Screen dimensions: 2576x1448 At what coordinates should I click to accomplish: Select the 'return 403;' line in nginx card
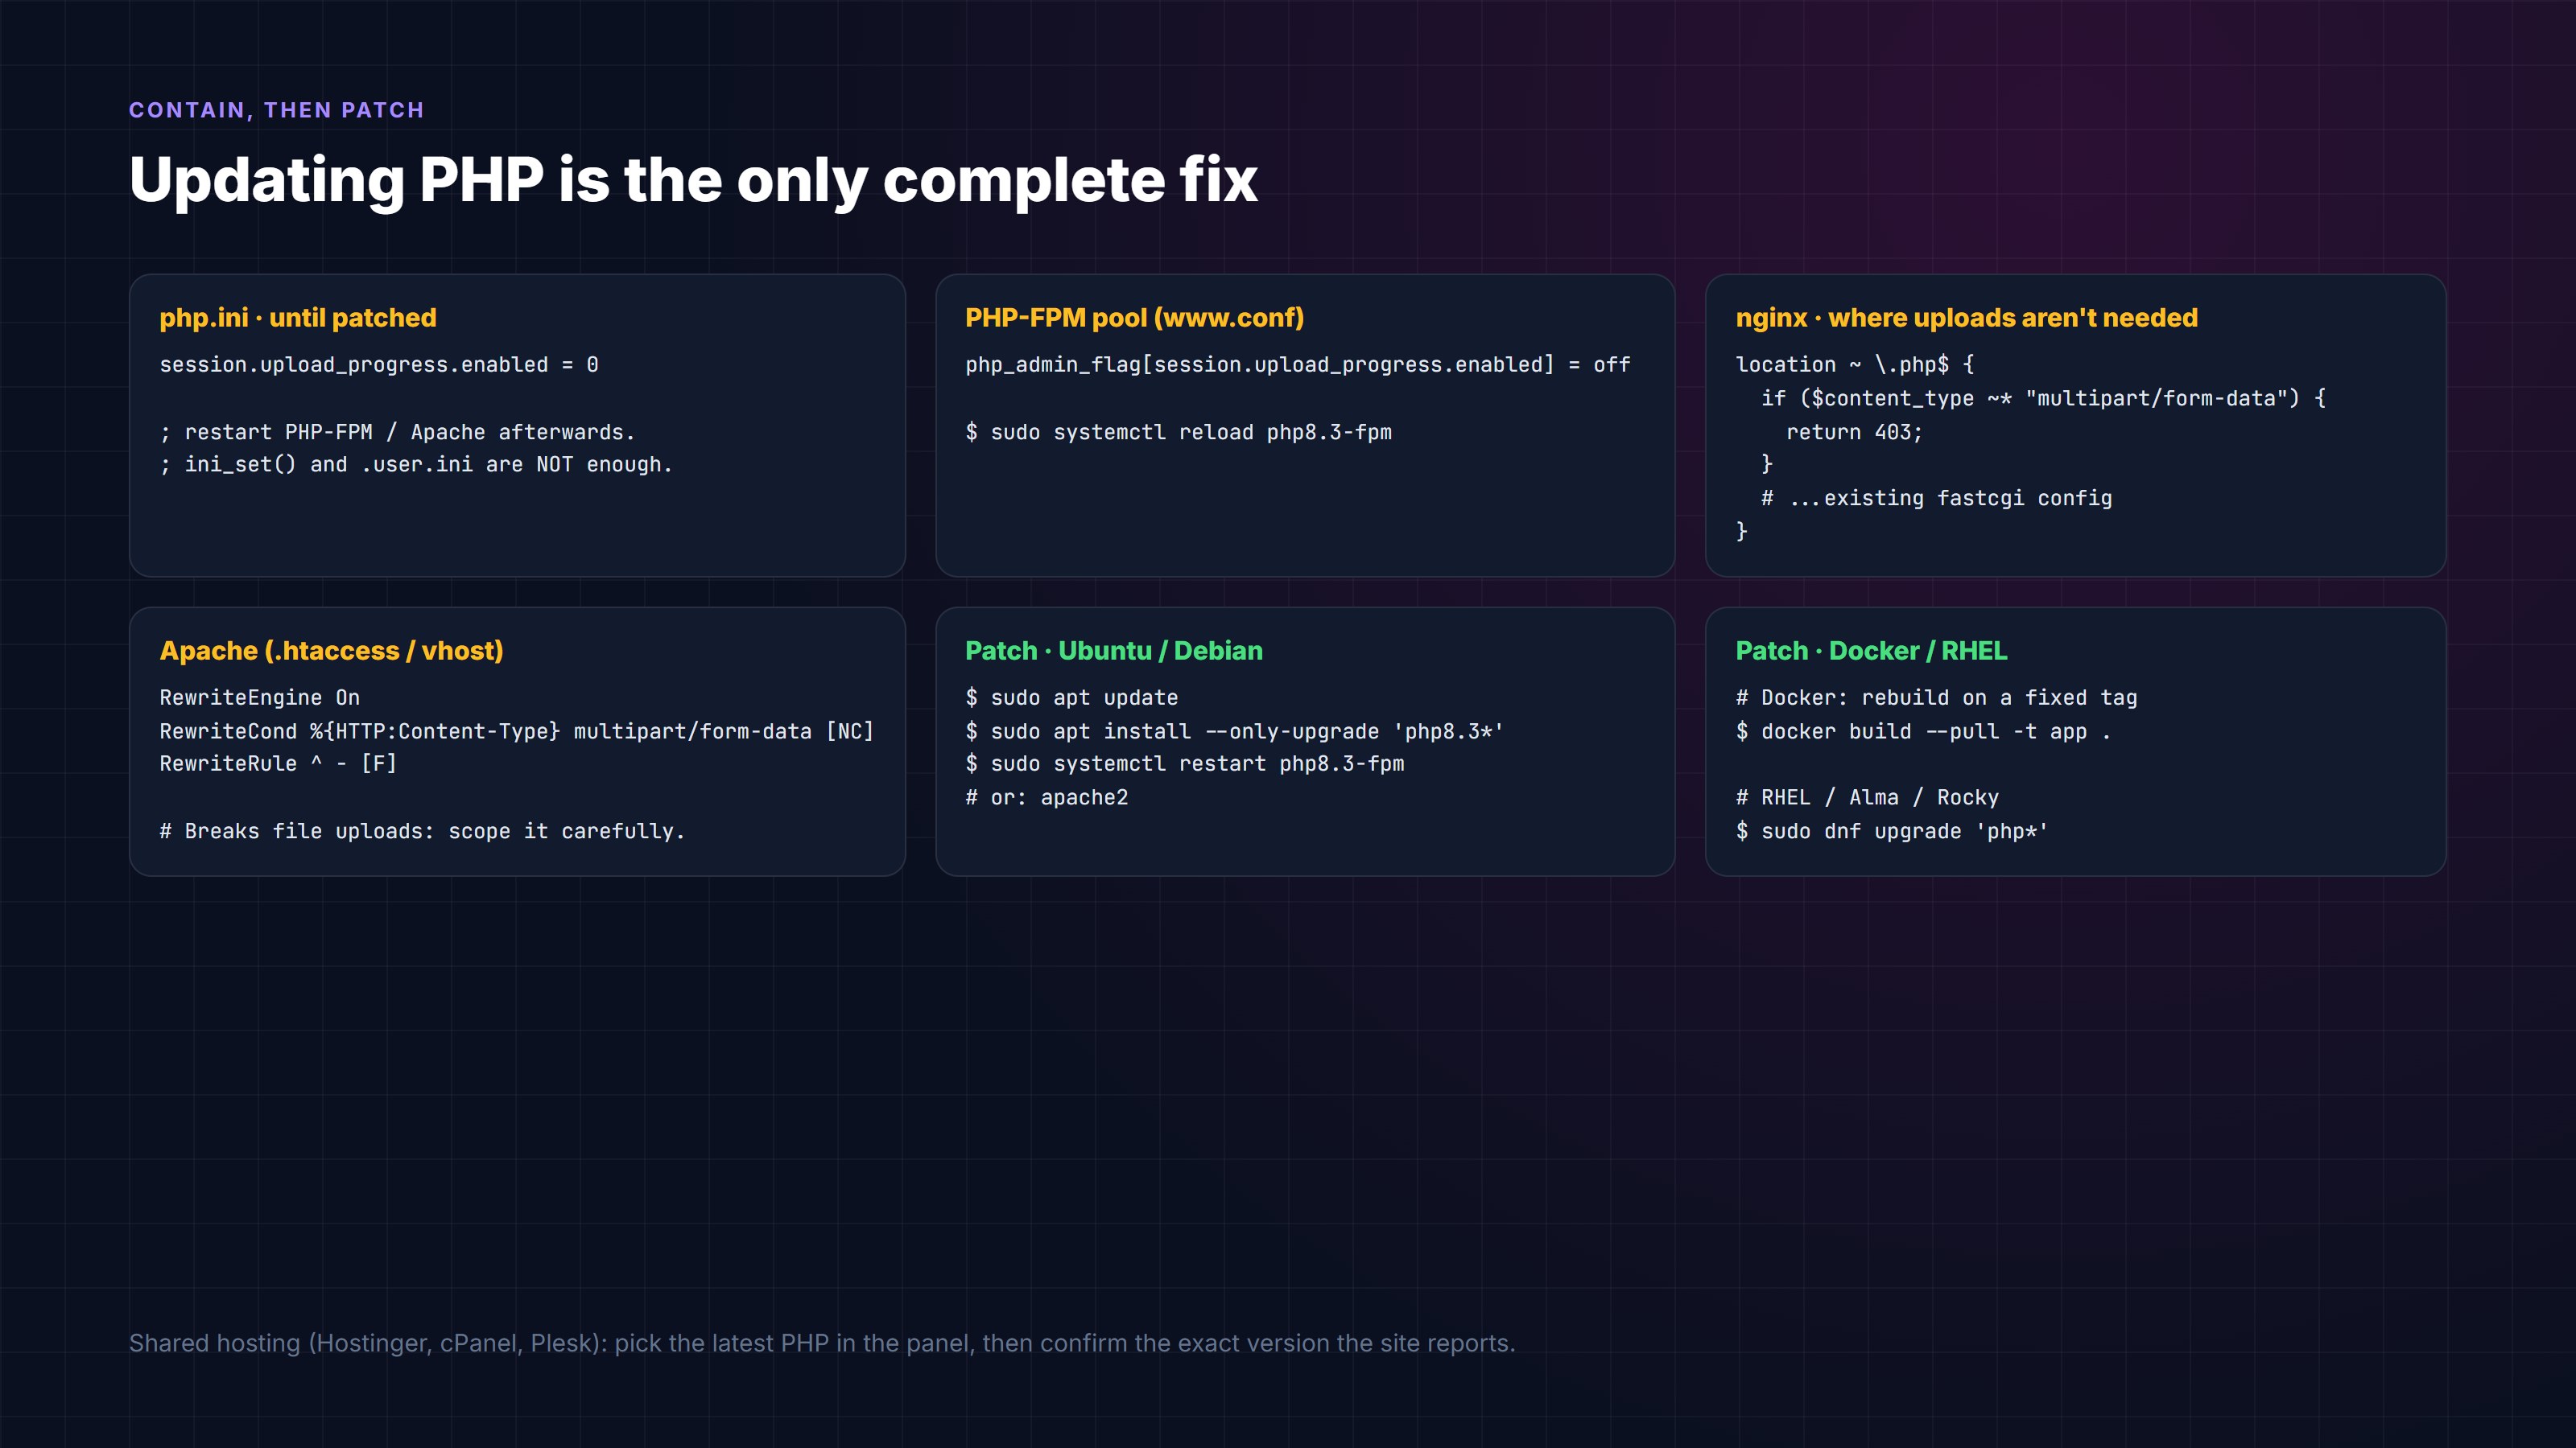pos(1854,433)
